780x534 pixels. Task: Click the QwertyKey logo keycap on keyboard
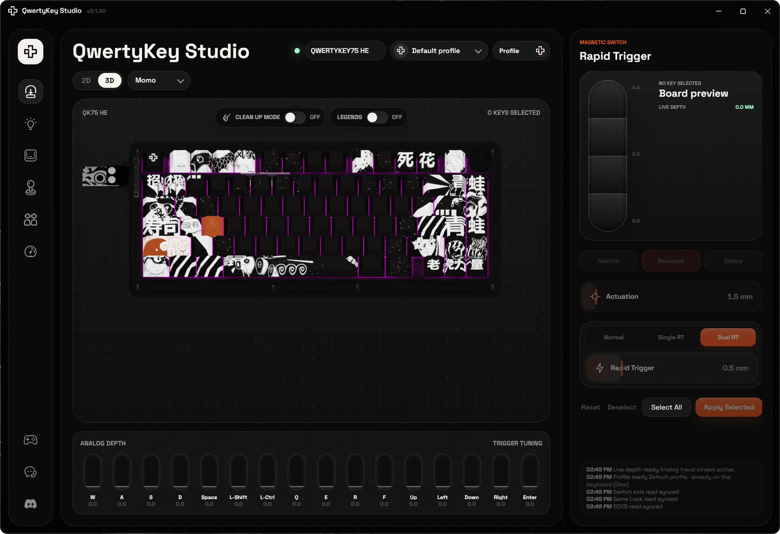click(x=153, y=157)
